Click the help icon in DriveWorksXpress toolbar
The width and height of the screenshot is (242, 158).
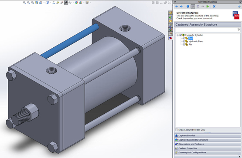[239, 7]
